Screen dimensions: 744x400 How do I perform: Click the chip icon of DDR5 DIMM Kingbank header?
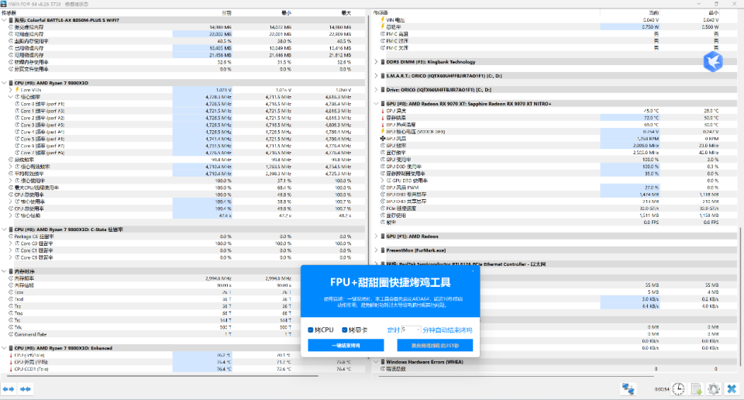click(x=382, y=62)
